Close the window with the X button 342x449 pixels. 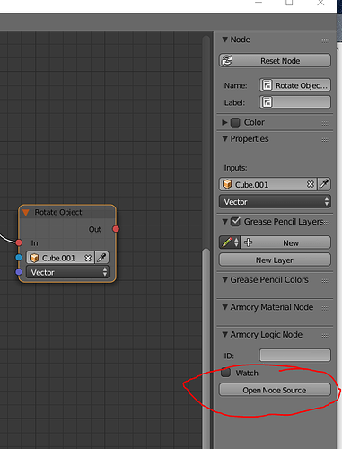point(320,3)
